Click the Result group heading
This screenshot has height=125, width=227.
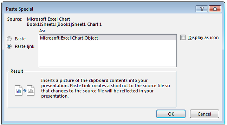[x=17, y=71]
